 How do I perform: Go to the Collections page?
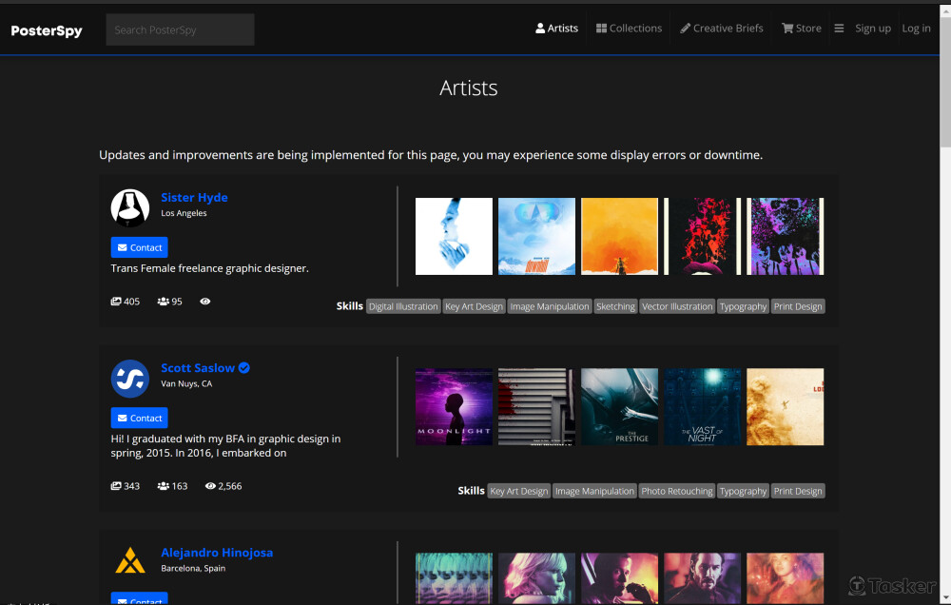coord(629,29)
